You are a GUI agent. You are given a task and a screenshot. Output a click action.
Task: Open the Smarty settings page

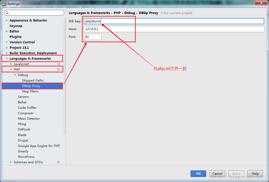pyautogui.click(x=23, y=151)
